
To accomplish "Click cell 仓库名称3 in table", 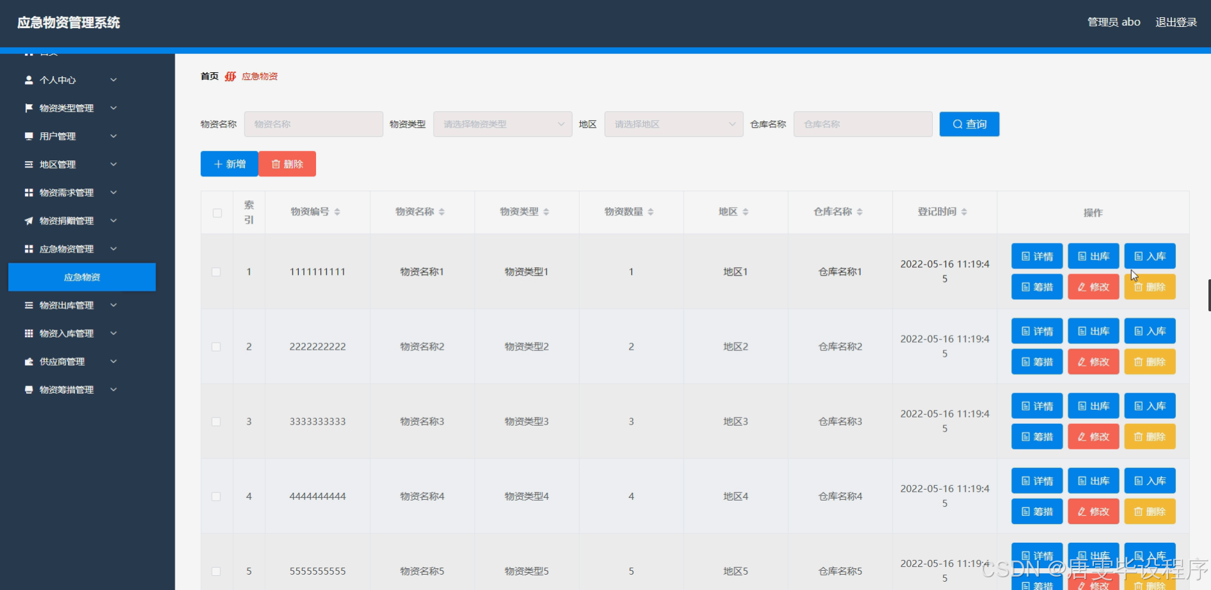I will pyautogui.click(x=840, y=421).
